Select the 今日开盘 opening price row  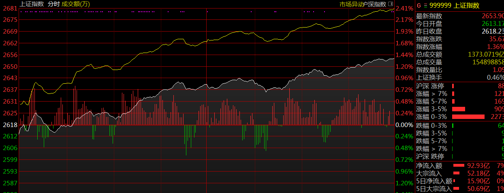tap(459, 24)
